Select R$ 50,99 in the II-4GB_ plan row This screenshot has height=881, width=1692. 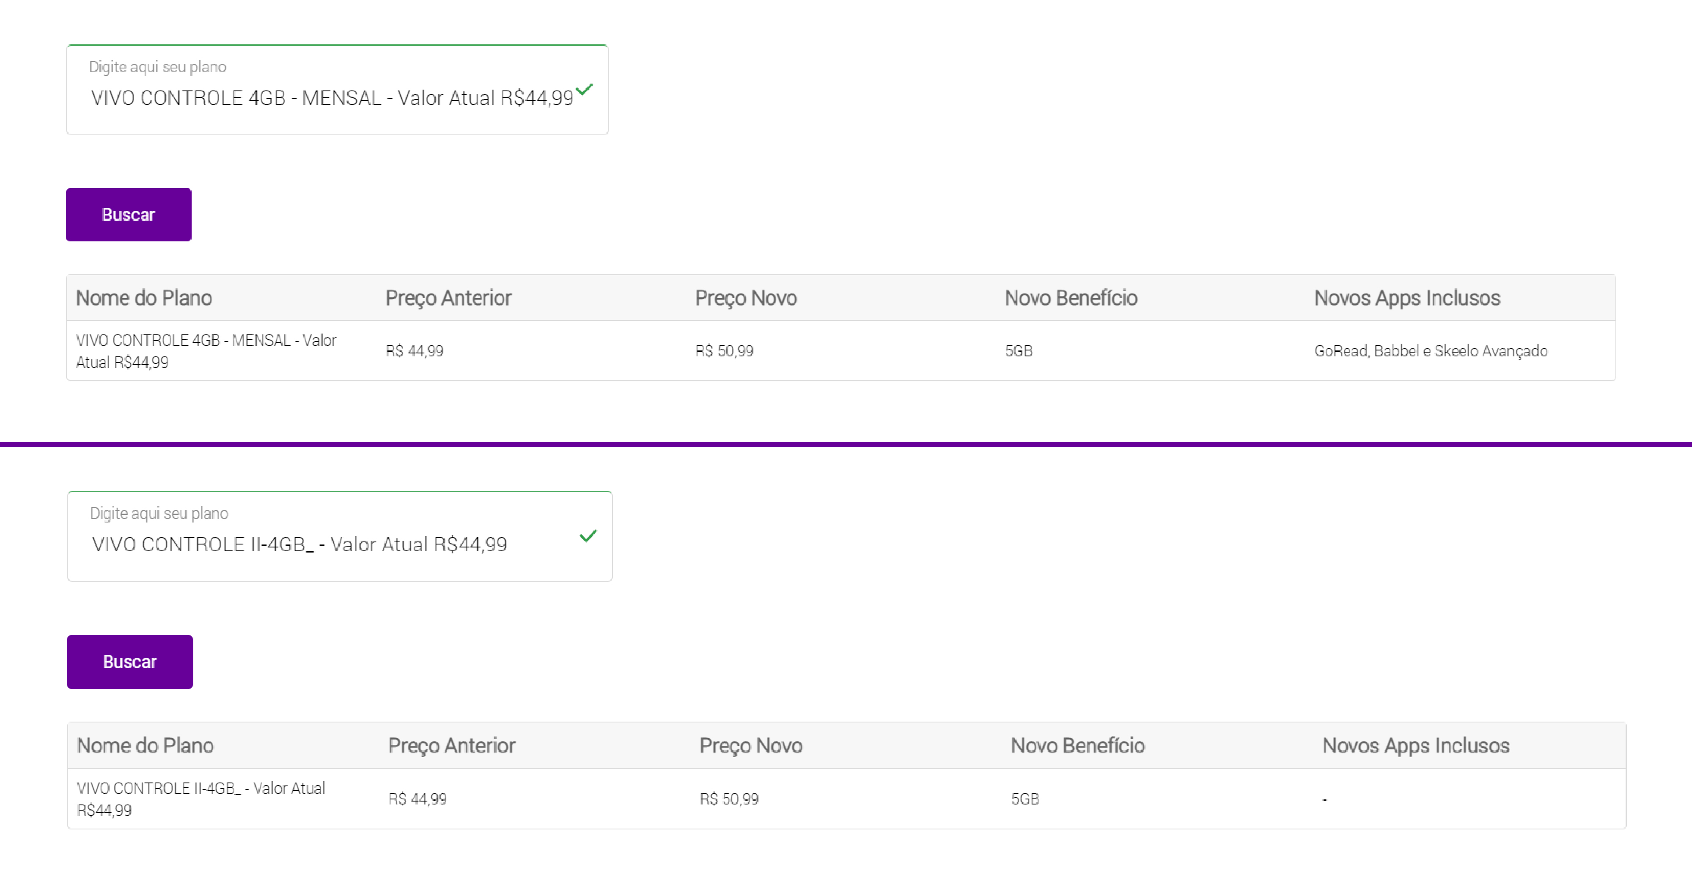(x=729, y=799)
